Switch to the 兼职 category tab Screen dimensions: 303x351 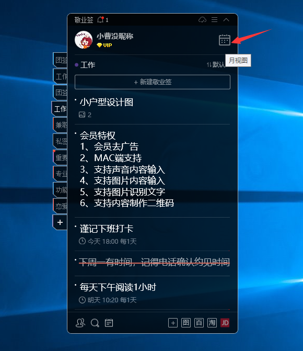coord(60,125)
